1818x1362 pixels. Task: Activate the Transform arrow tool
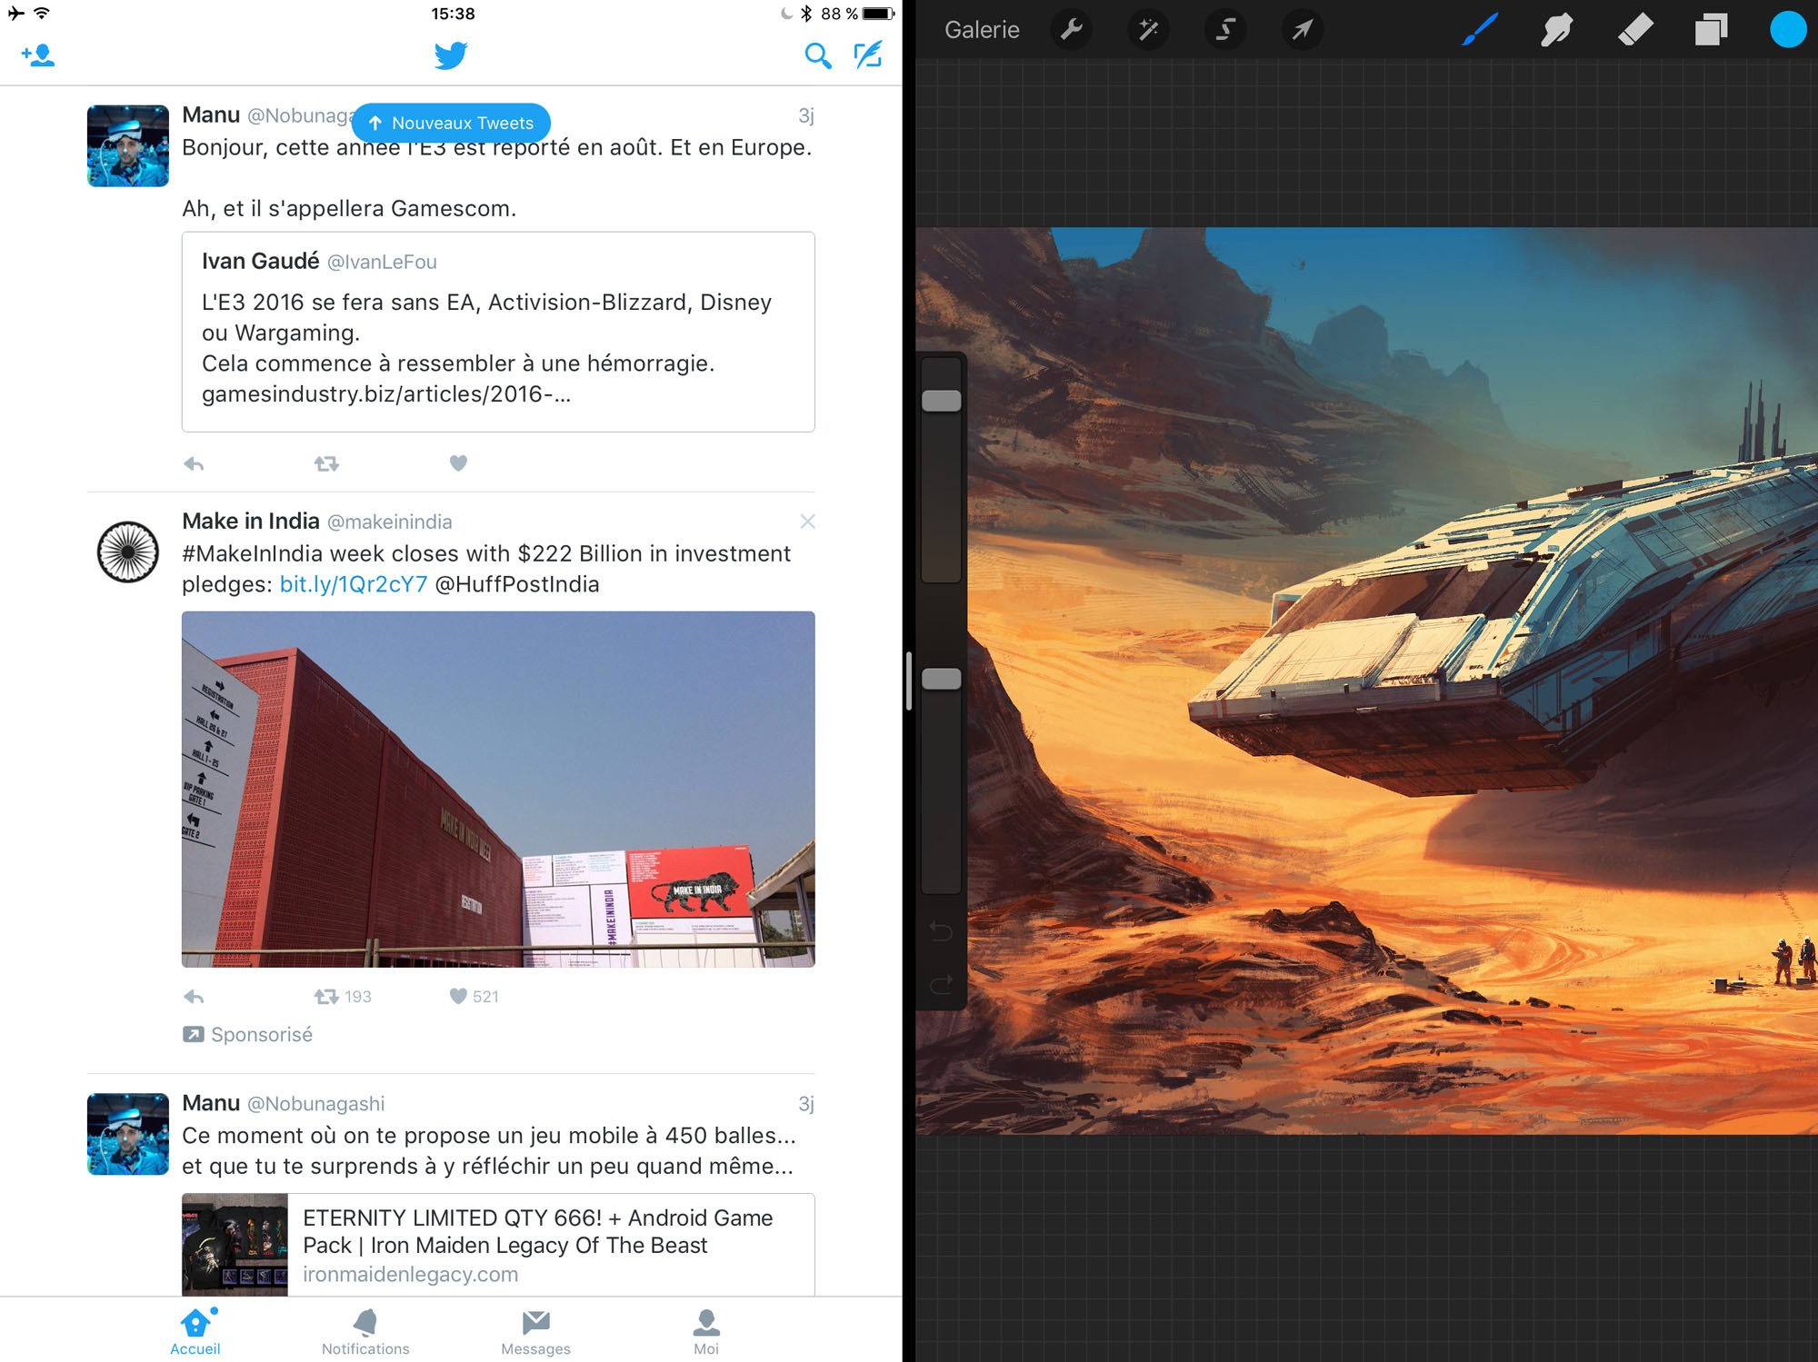point(1303,30)
